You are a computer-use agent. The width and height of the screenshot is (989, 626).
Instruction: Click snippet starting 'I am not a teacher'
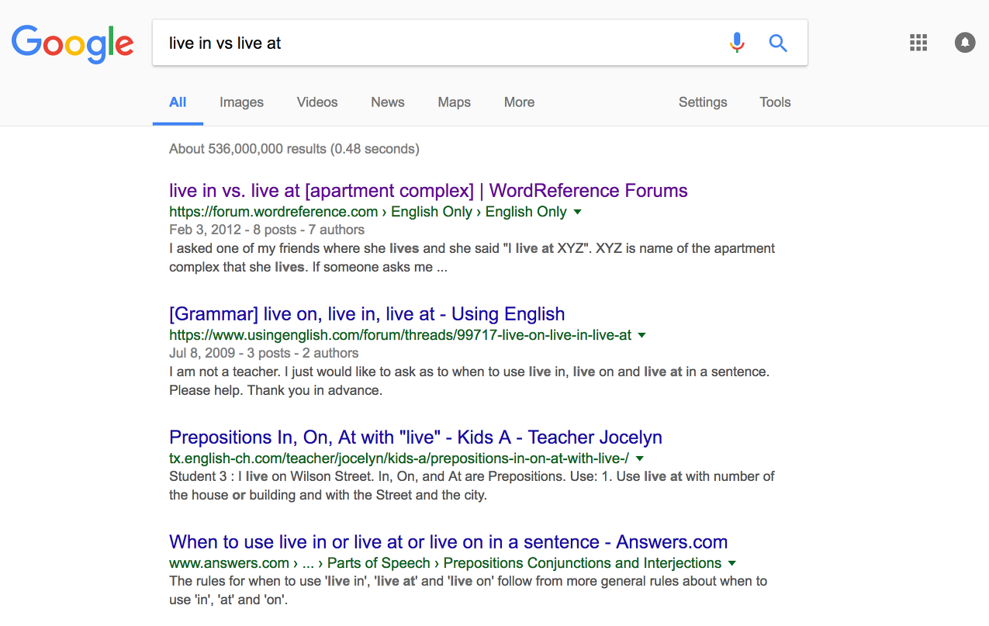(x=469, y=381)
